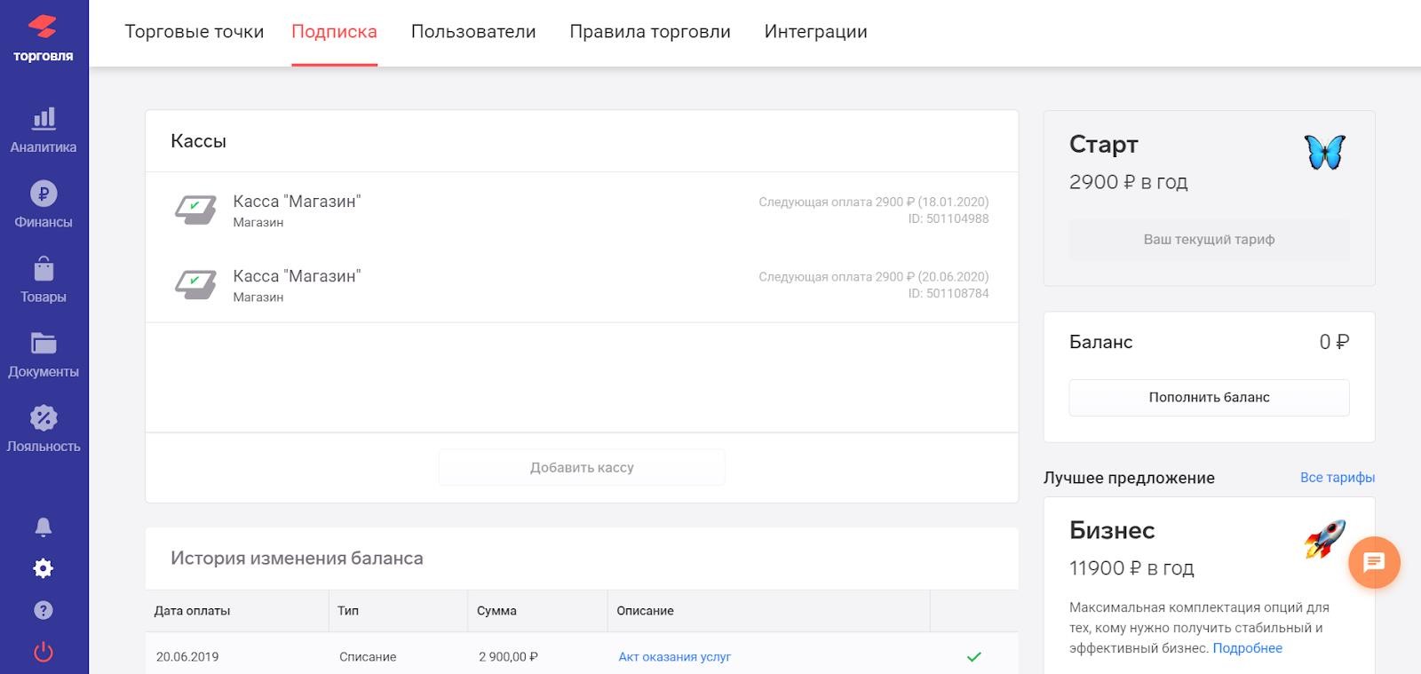Log out using the power icon
This screenshot has width=1421, height=674.
click(x=44, y=653)
